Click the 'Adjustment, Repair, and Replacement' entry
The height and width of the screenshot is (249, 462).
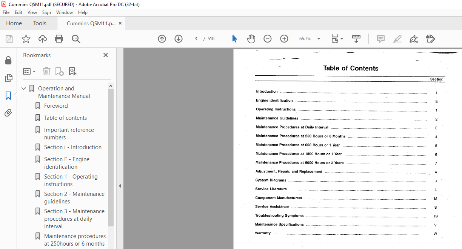(289, 172)
